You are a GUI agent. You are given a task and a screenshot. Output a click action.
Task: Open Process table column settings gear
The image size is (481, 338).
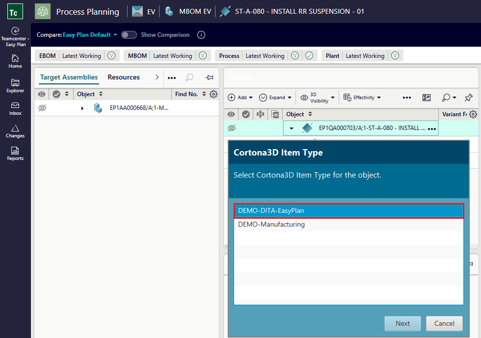(473, 114)
